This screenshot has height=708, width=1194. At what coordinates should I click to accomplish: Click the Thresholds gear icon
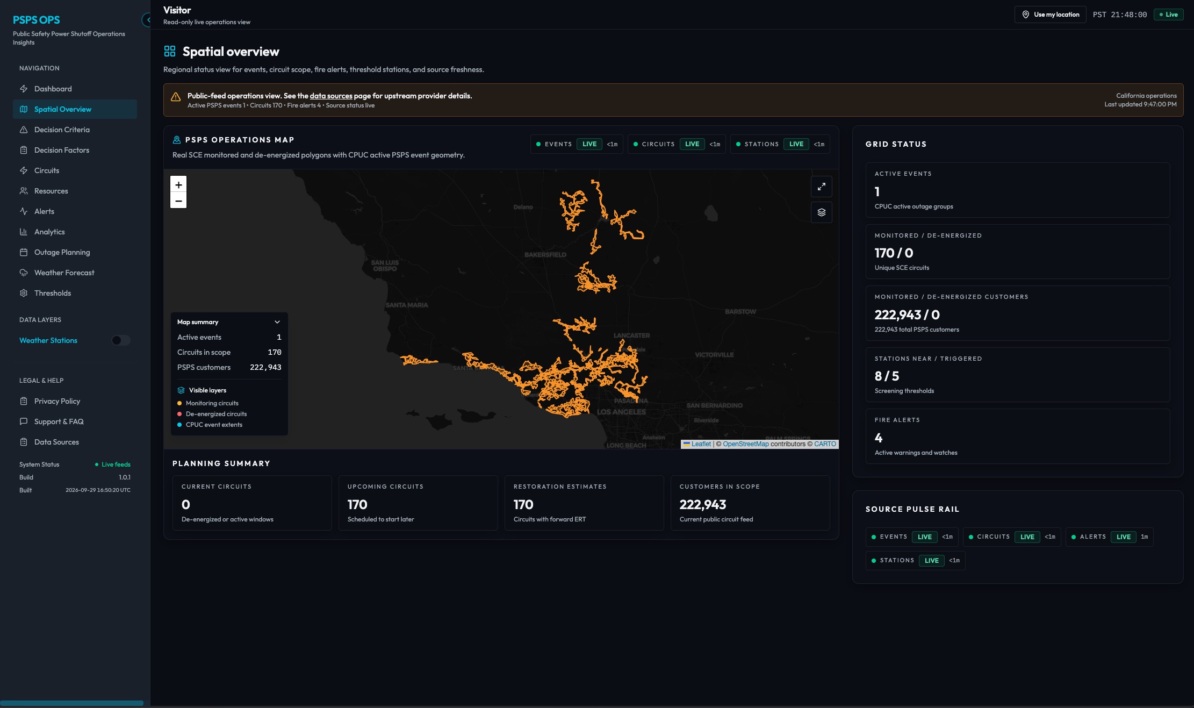click(x=24, y=293)
